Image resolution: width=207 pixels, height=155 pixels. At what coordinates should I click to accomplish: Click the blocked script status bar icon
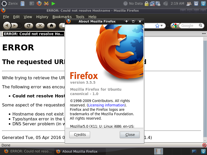click(x=204, y=145)
